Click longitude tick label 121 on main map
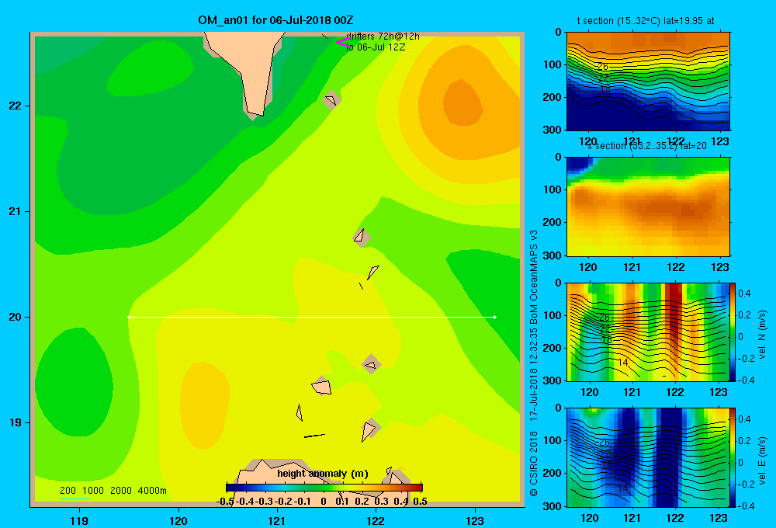The height and width of the screenshot is (528, 776). point(277,520)
